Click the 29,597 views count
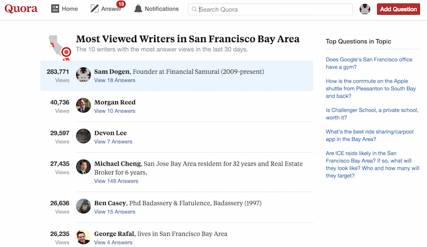This screenshot has width=427, height=247. [60, 133]
